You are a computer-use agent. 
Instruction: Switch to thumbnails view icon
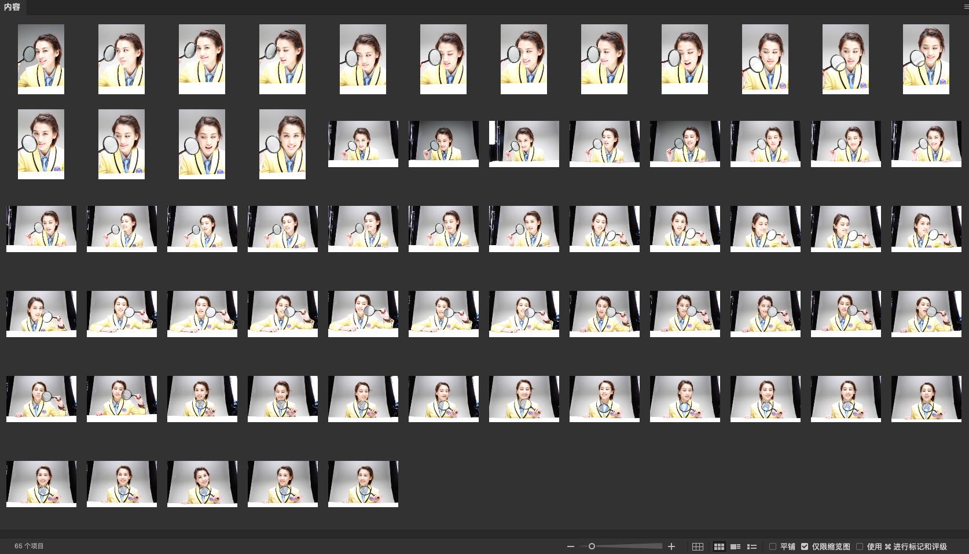pos(719,546)
